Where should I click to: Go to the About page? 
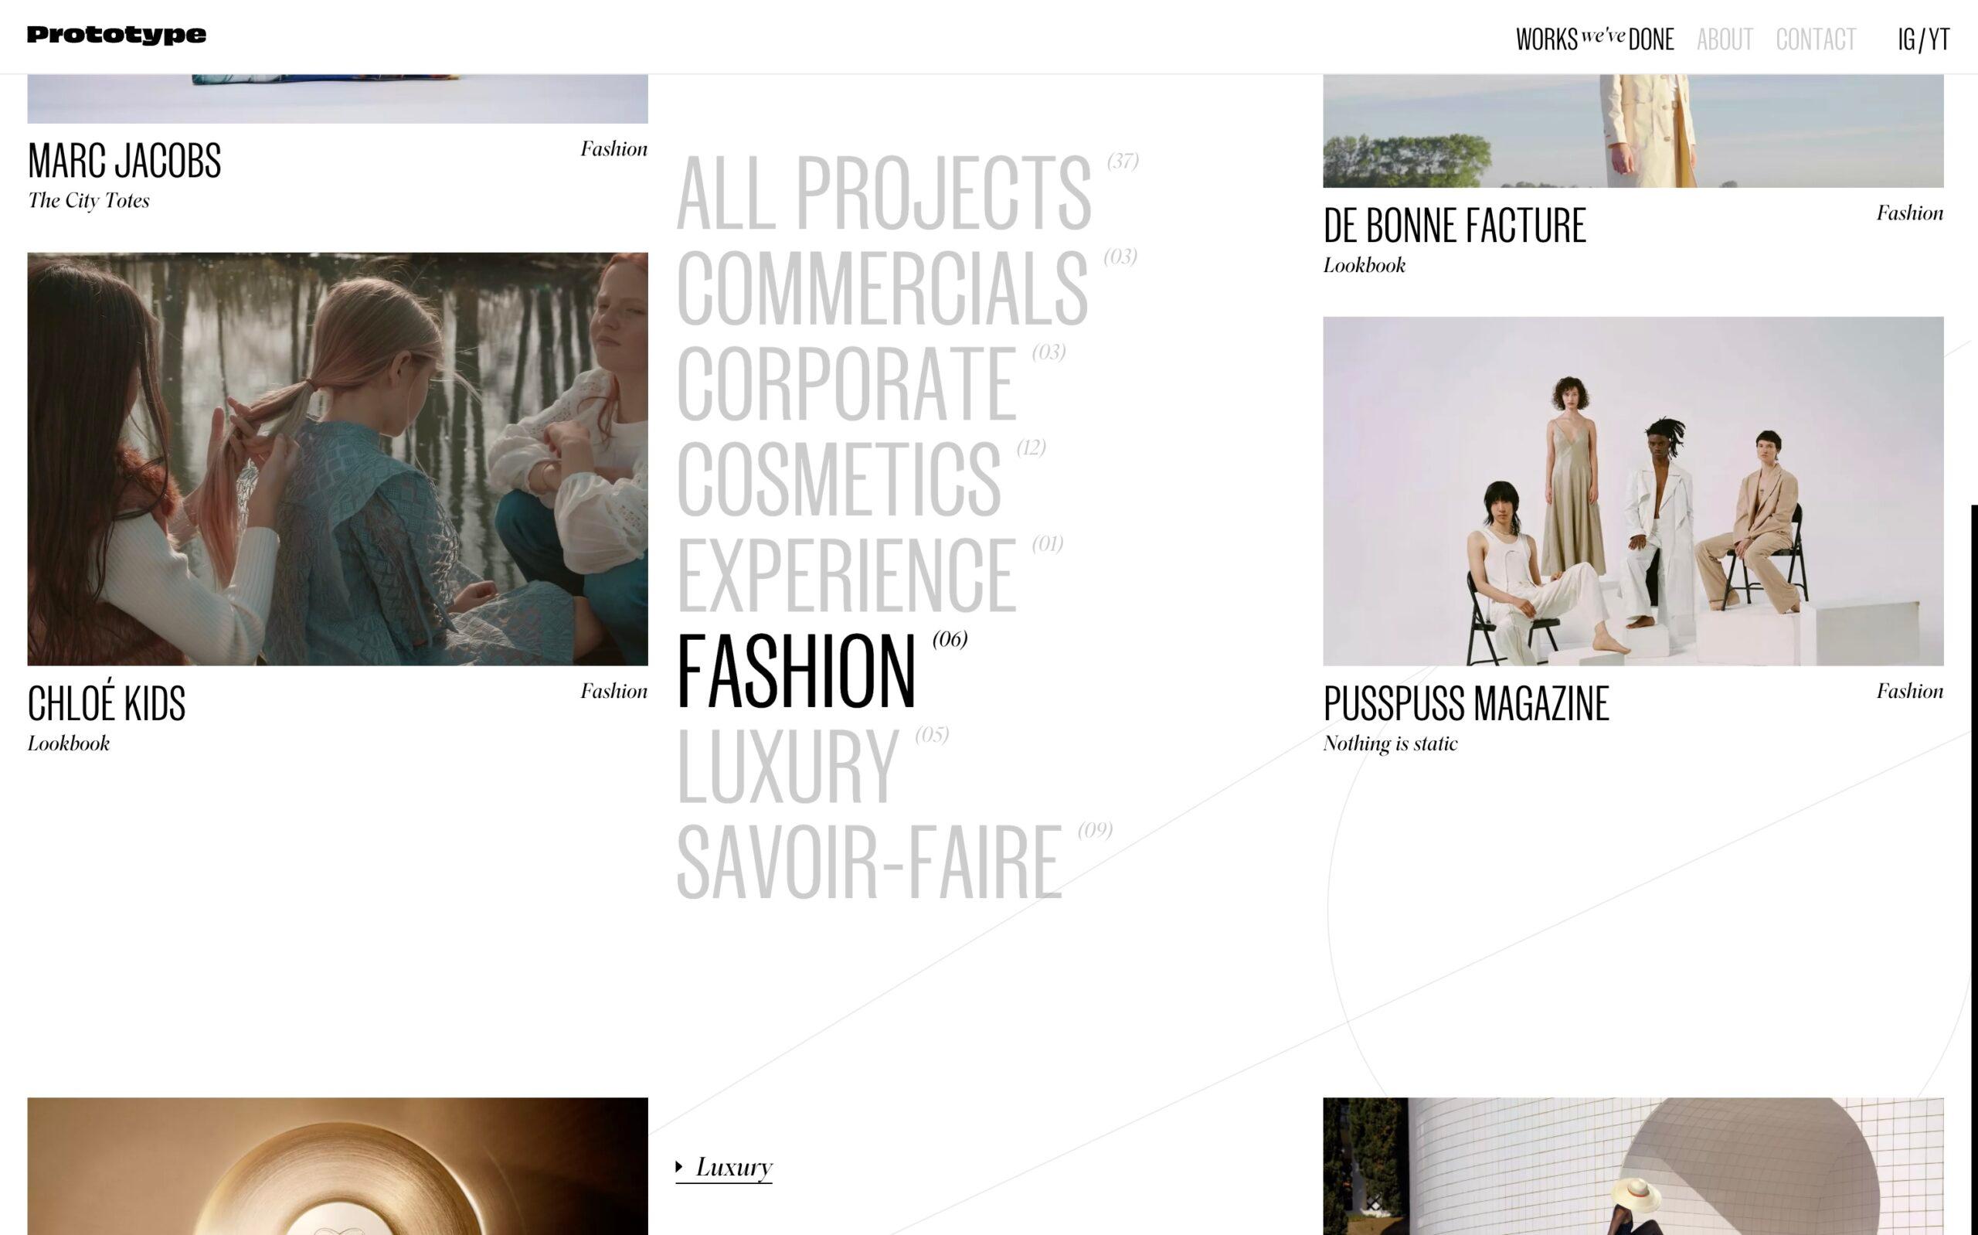click(1724, 39)
